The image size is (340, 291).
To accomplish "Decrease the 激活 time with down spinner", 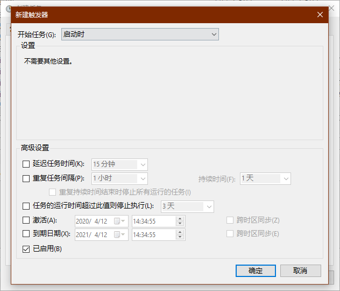I will [x=180, y=224].
